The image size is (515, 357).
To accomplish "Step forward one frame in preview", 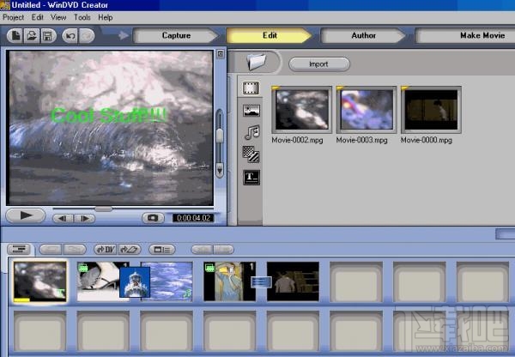I will (x=85, y=218).
